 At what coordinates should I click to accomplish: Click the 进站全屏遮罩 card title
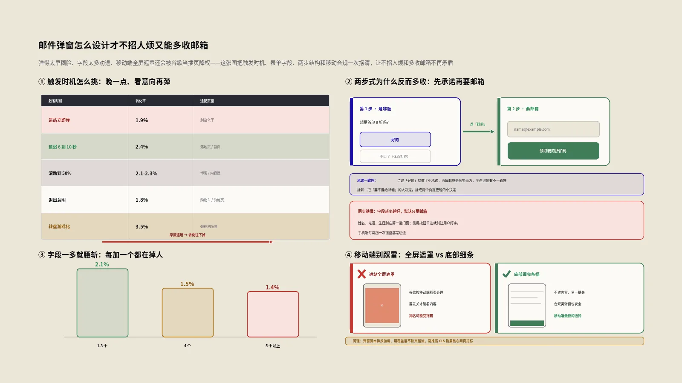click(x=381, y=274)
